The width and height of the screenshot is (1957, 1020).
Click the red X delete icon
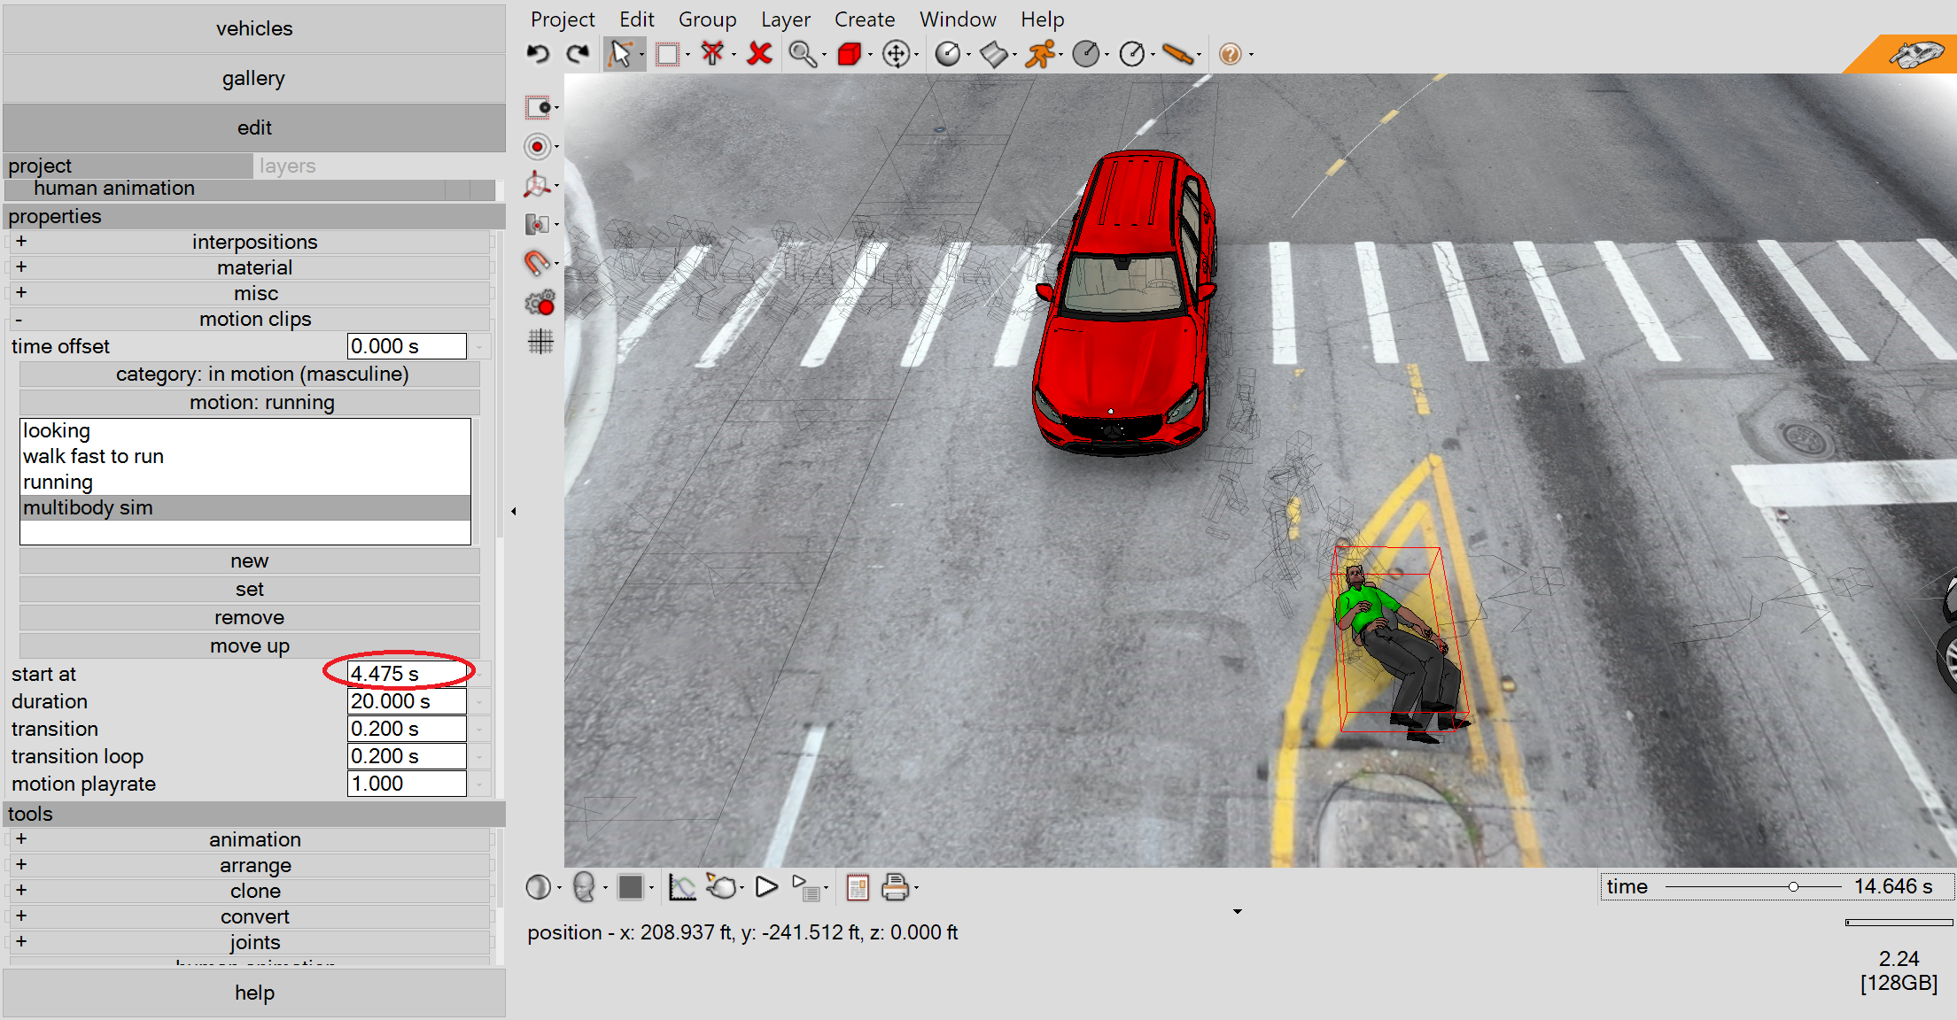pyautogui.click(x=759, y=54)
